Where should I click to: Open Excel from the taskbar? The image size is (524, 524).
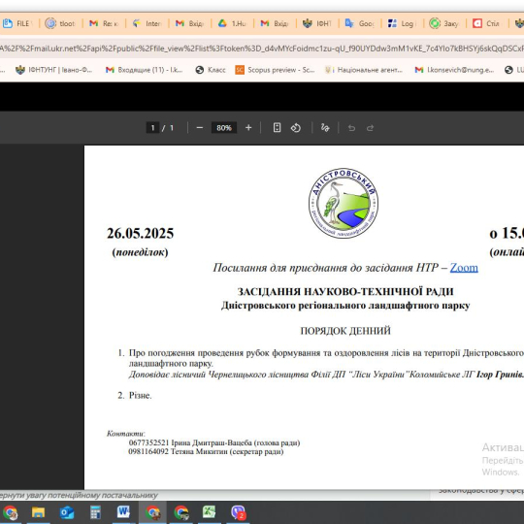(210, 512)
